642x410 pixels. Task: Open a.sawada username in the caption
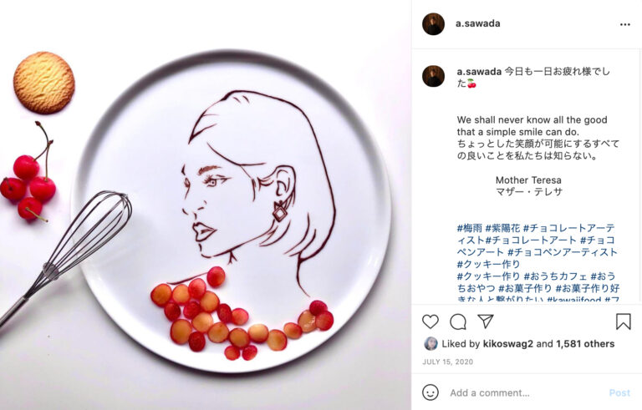point(479,72)
